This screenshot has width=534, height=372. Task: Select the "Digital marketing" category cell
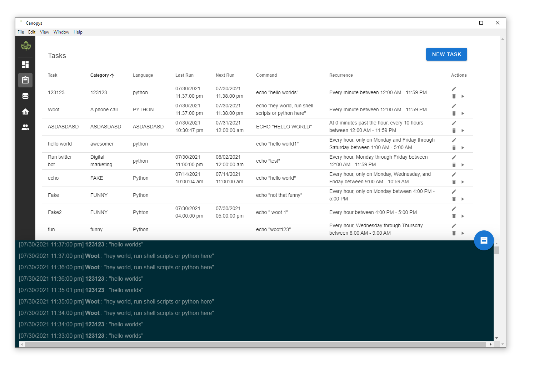[101, 161]
